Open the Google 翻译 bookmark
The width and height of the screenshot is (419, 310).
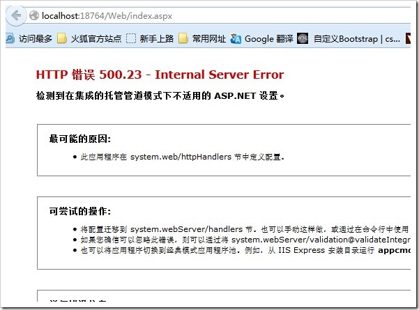pos(262,39)
